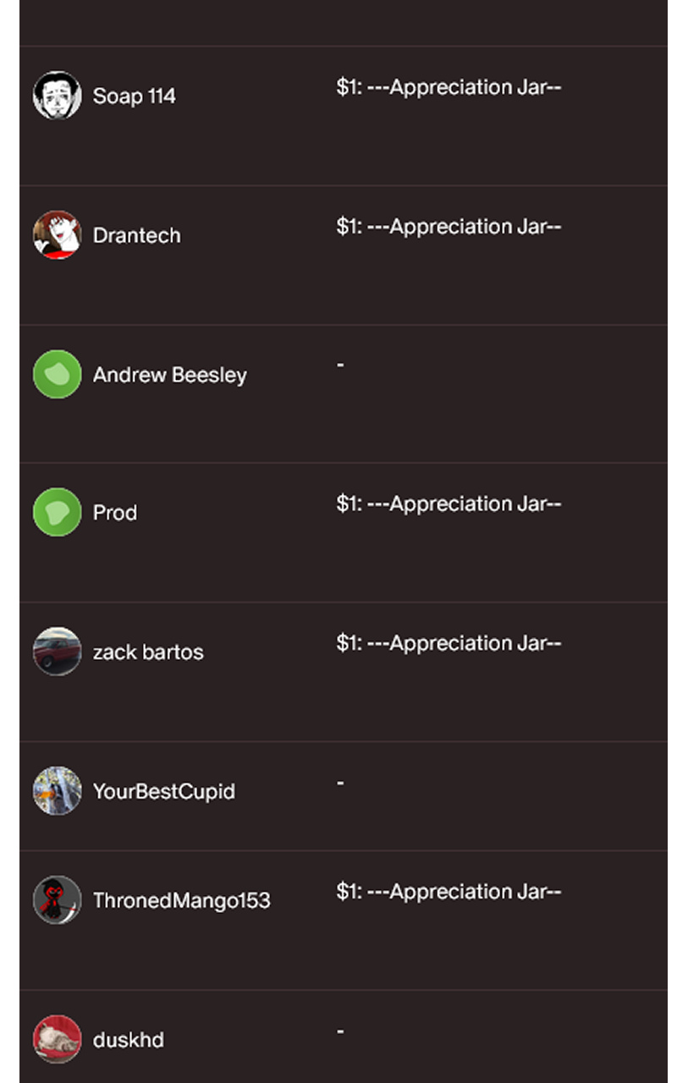Select Drantech's $1 Appreciation Jar tier
This screenshot has width=677, height=1083.
click(x=449, y=227)
